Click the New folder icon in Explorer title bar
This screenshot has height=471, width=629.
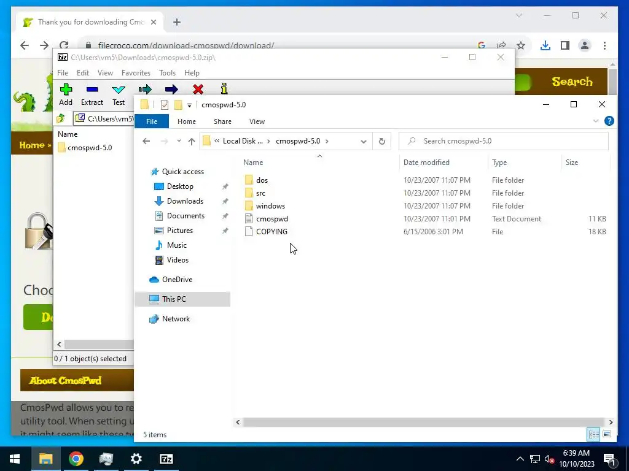click(178, 105)
